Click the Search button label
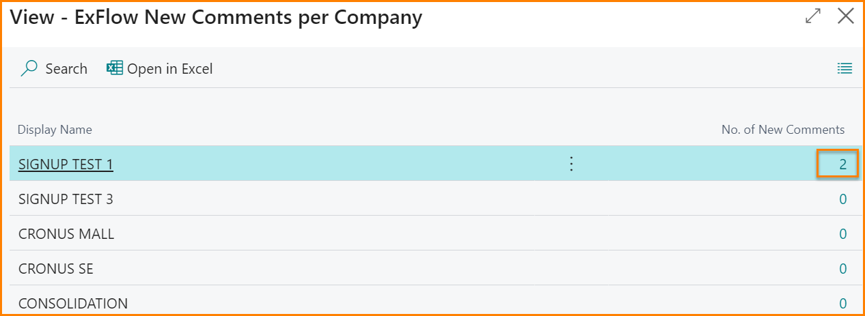 (66, 69)
